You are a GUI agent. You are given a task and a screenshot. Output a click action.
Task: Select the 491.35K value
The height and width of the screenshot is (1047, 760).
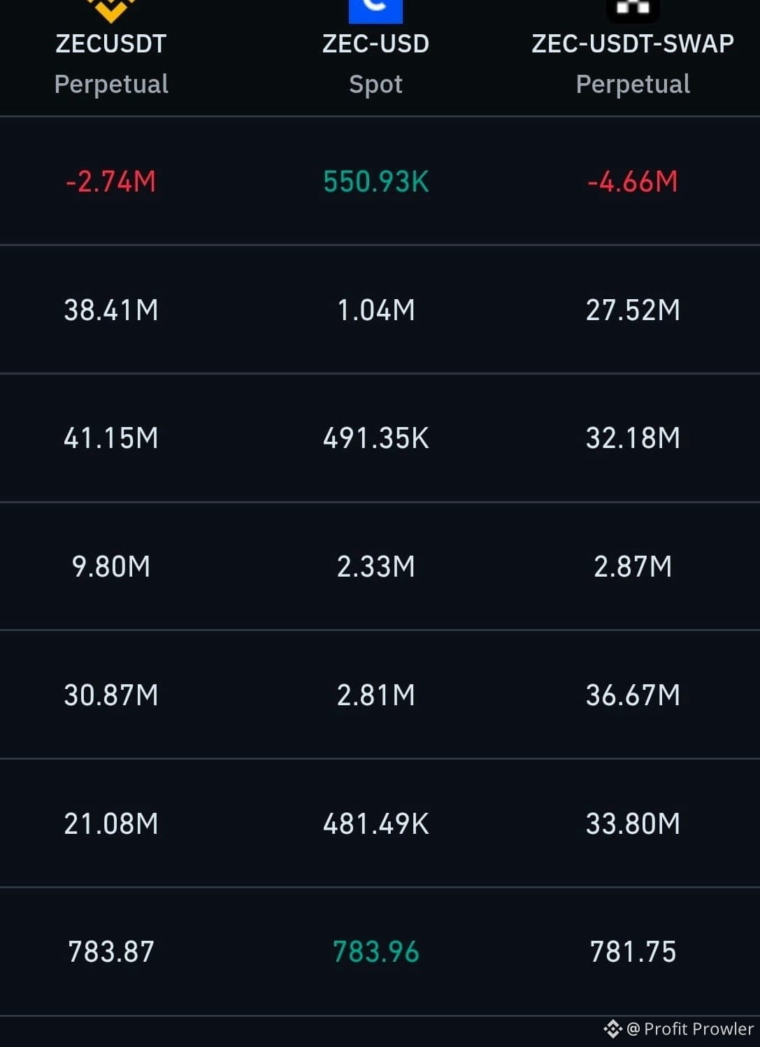(x=376, y=438)
